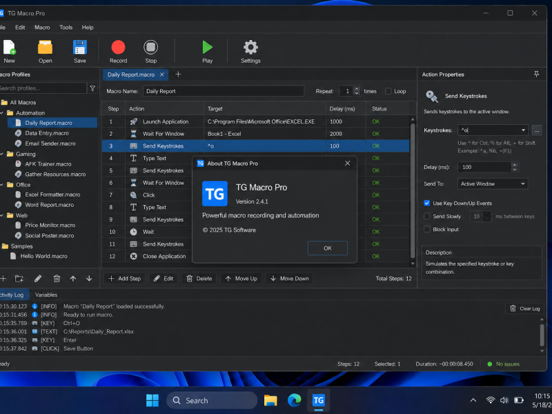Image resolution: width=552 pixels, height=414 pixels.
Task: Open the Edit menu
Action: tap(20, 27)
